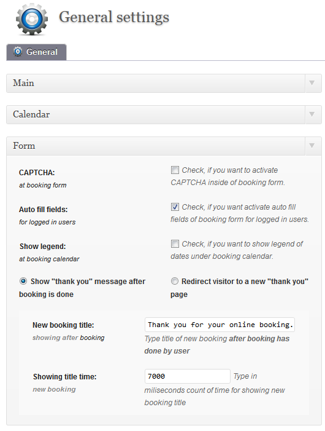The image size is (325, 431).
Task: Click the Showing title time field
Action: [x=188, y=376]
